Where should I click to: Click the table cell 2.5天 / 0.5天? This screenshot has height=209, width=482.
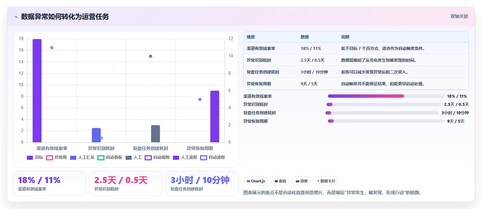[312, 60]
